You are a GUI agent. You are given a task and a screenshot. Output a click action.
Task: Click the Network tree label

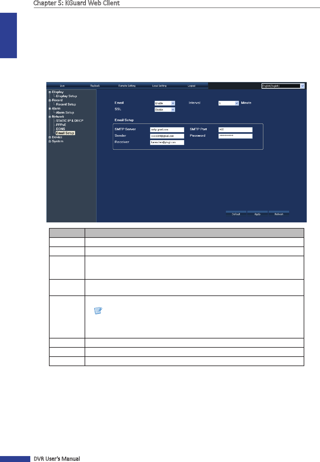58,117
